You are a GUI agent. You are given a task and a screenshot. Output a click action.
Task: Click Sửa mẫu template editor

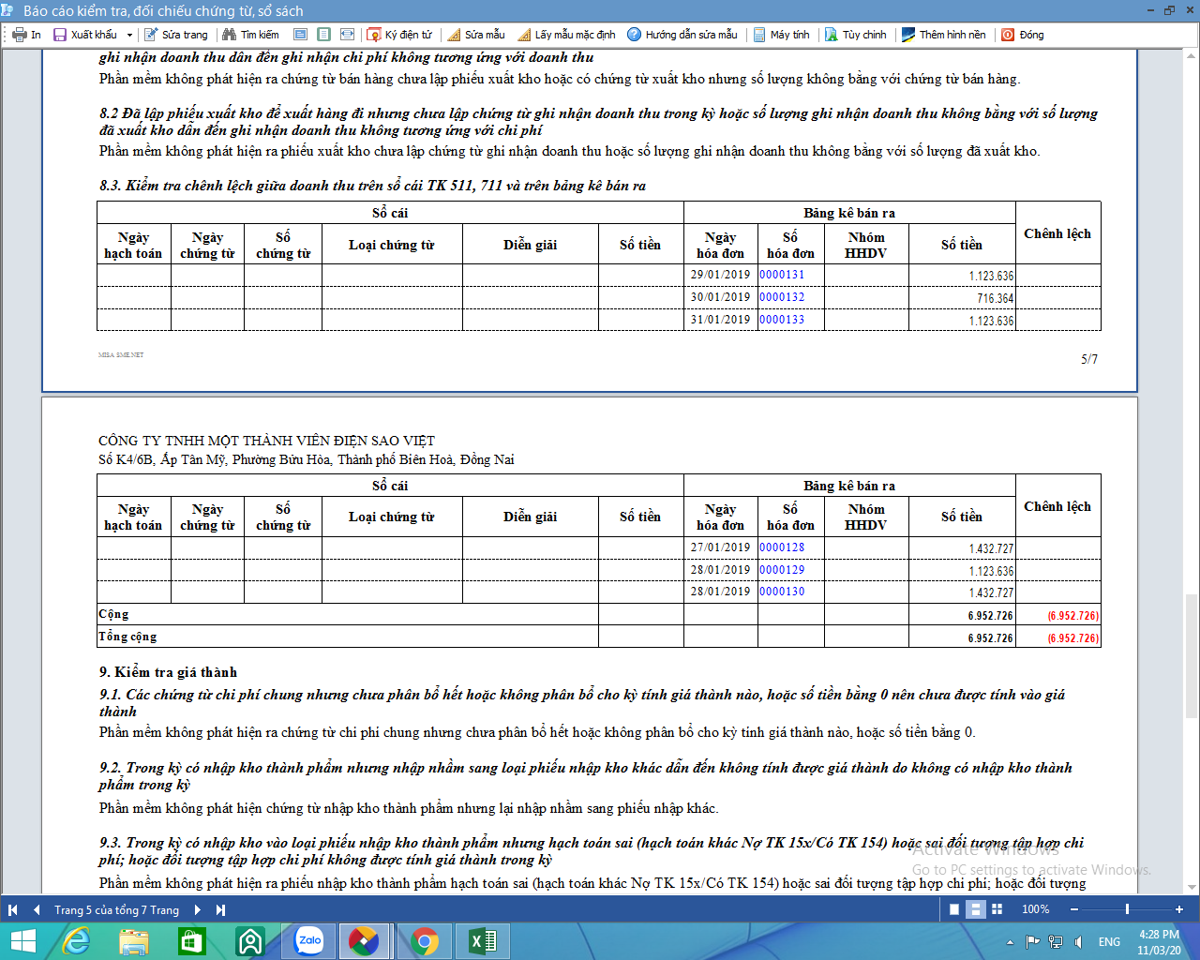[476, 35]
